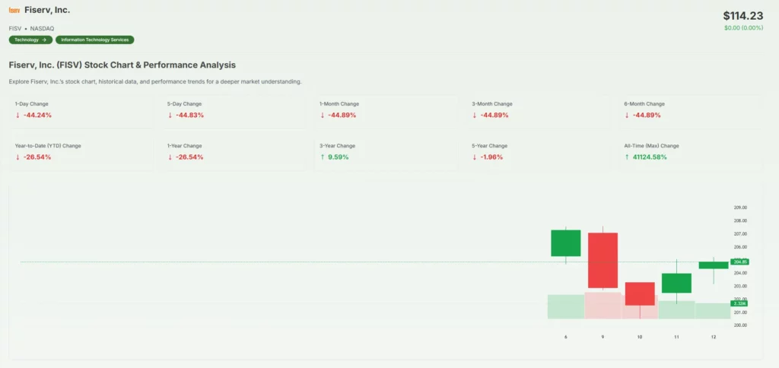Viewport: 779px width, 368px height.
Task: Open the Information Technology Services tag
Action: pos(95,40)
